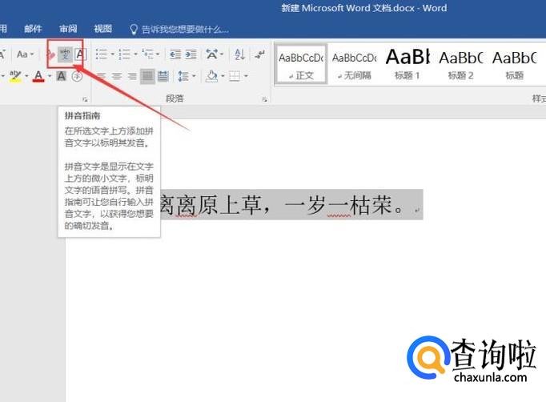Click the Decrease Indent icon
546x402 pixels.
click(175, 54)
